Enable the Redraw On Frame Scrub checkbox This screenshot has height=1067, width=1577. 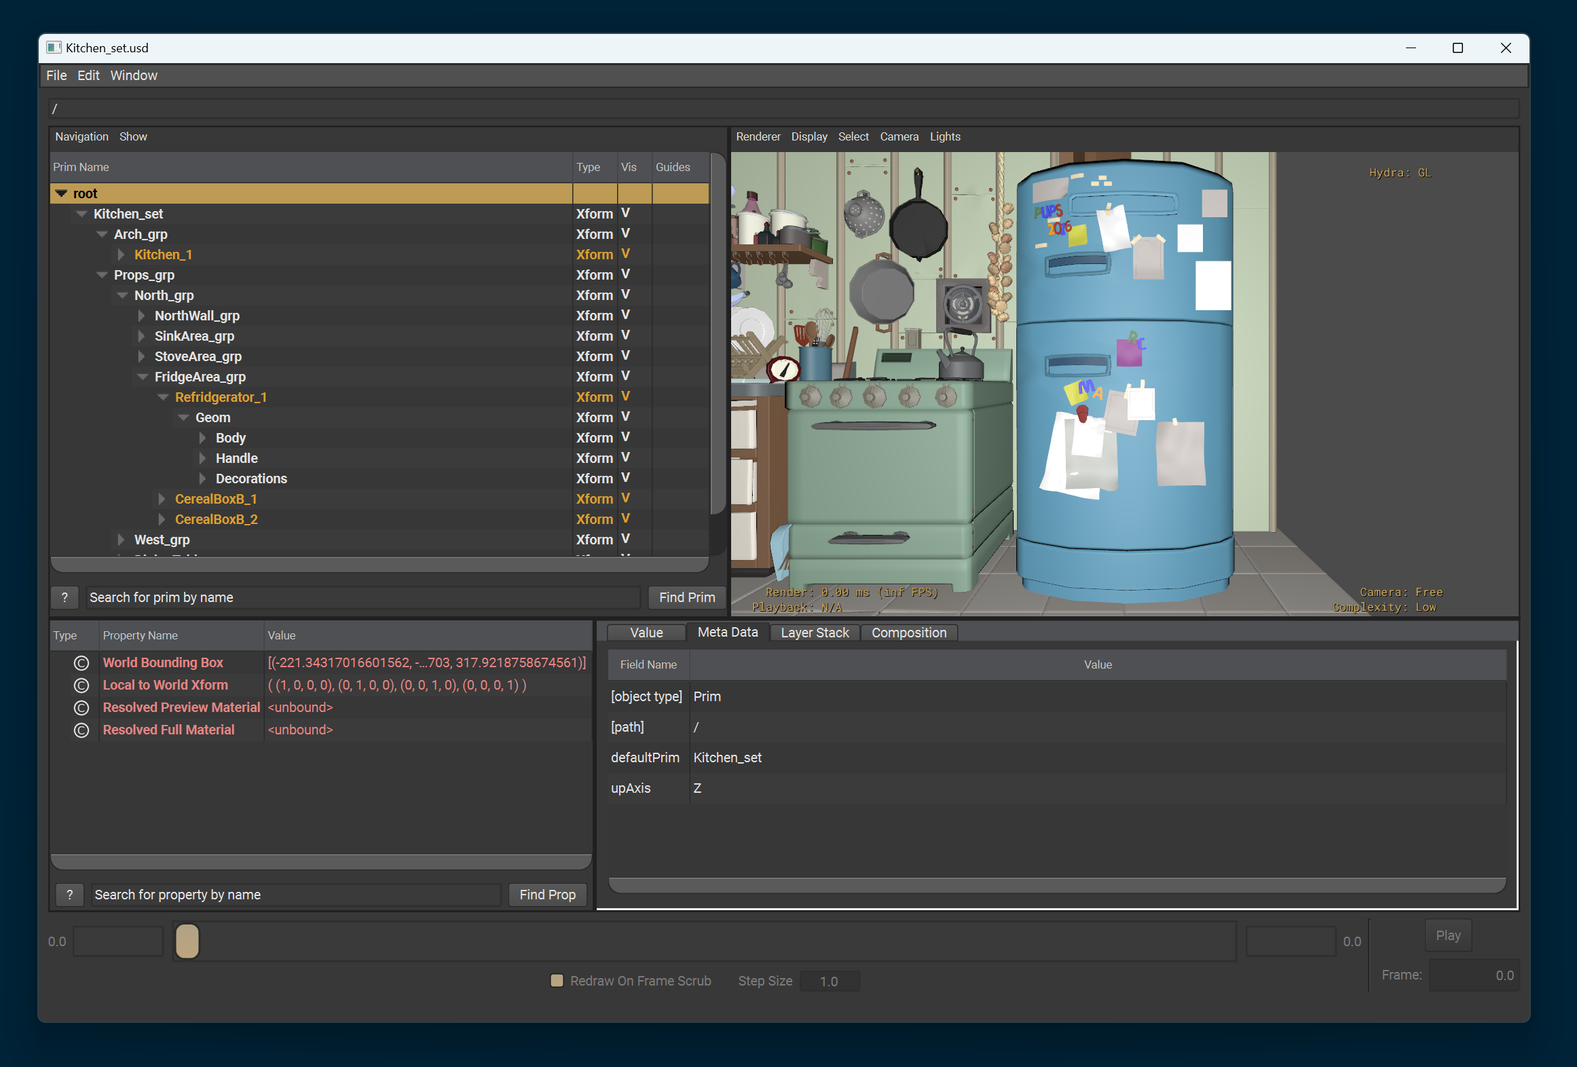pos(557,980)
